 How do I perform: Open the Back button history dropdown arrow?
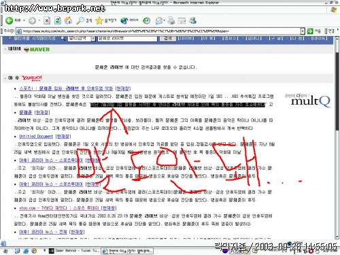coord(24,20)
